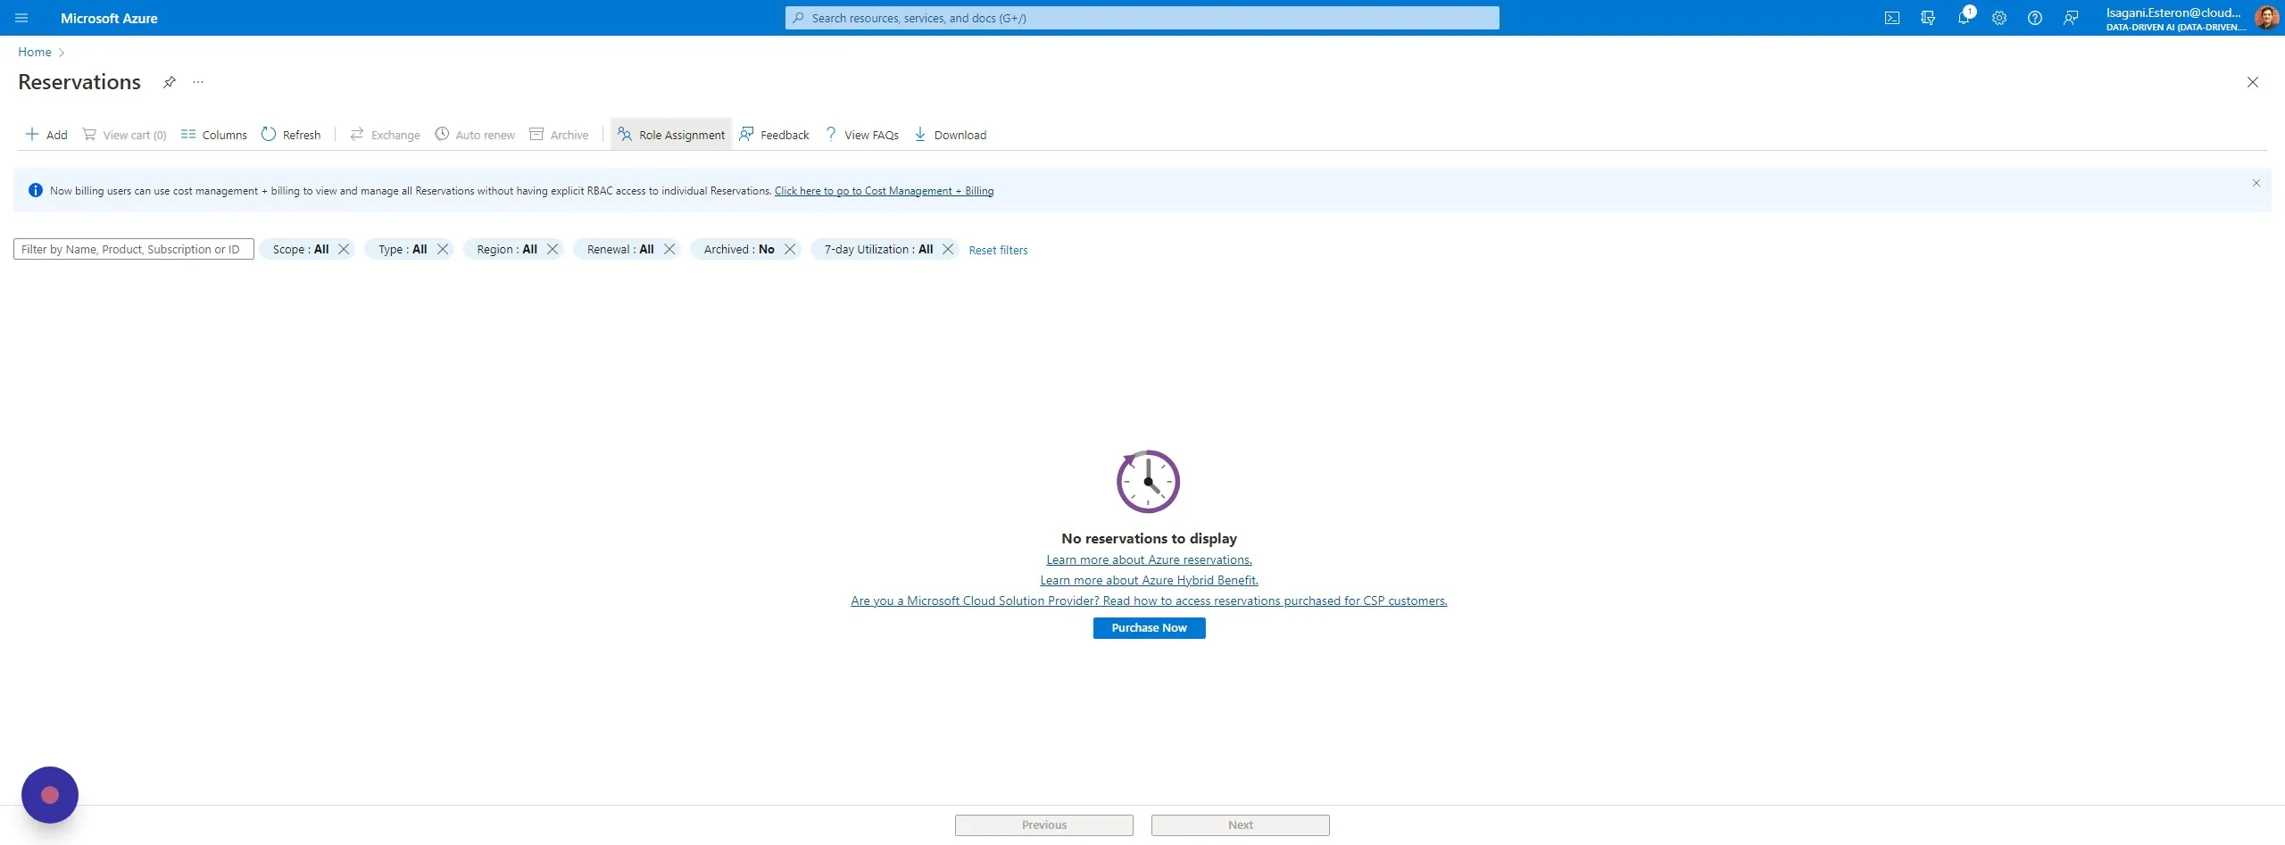Click the Previous page button

coord(1044,824)
